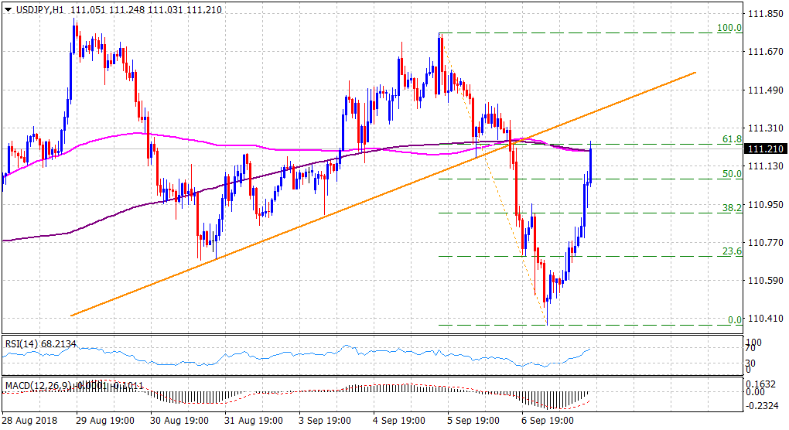Click the RSI 70 level on scale
Image resolution: width=789 pixels, height=430 pixels.
pyautogui.click(x=750, y=350)
